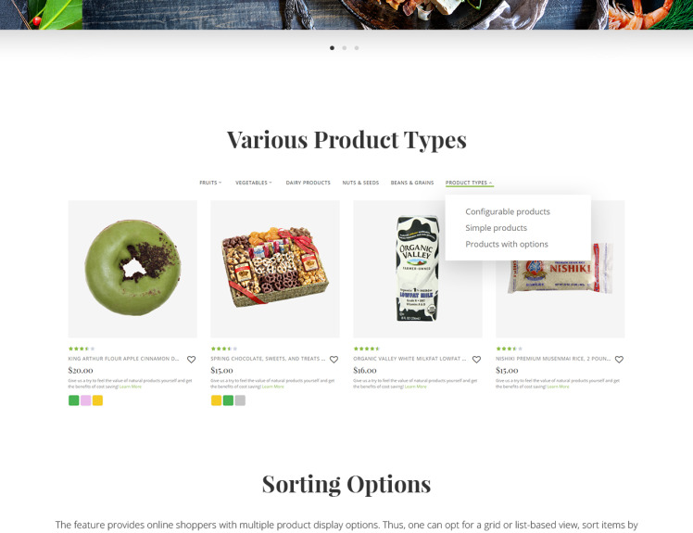
Task: Select pink swatch on donut product
Action: click(x=86, y=400)
